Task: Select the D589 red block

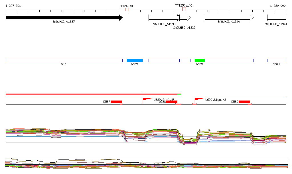Action: click(x=244, y=102)
